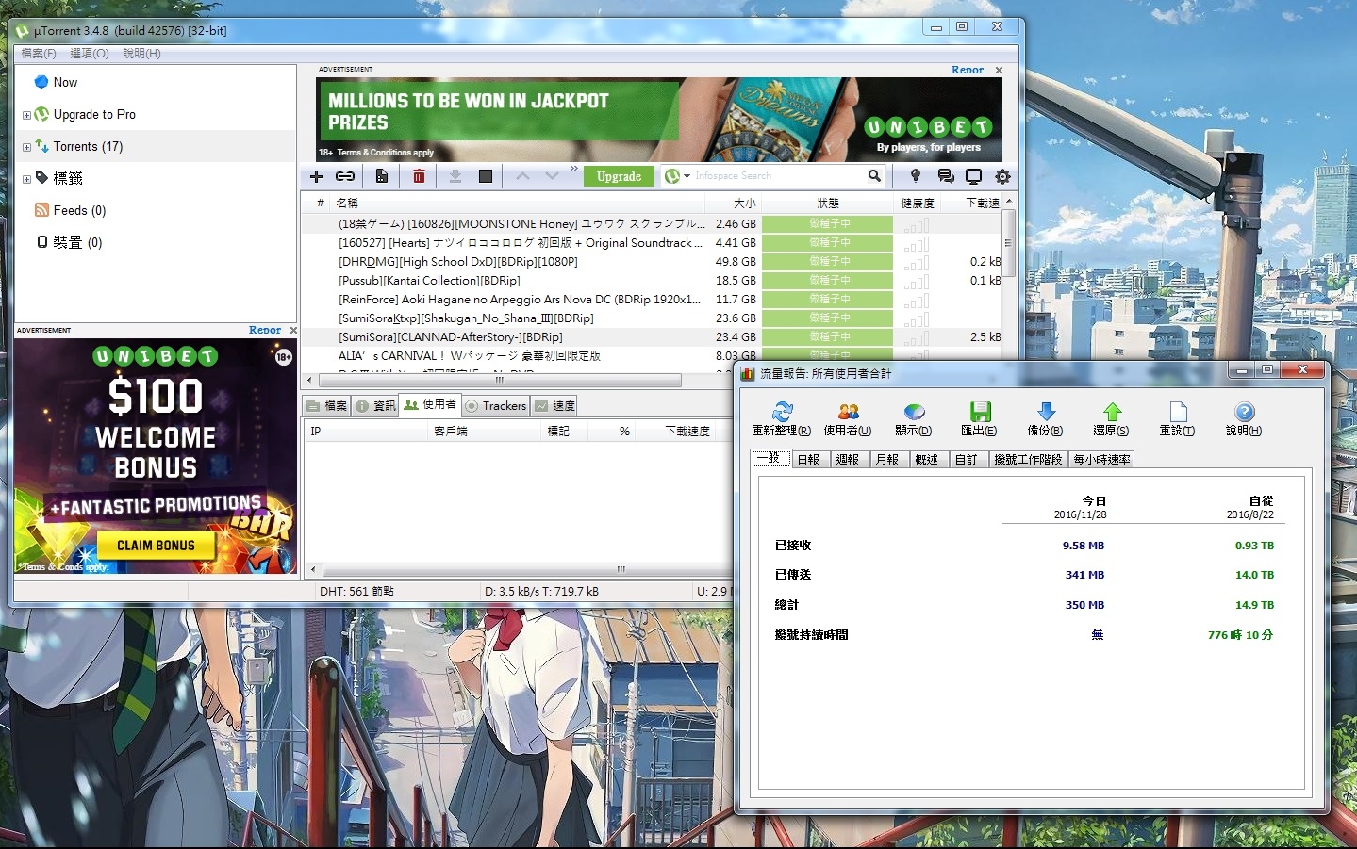Click CLAIM BONUS button in sidebar ad
This screenshot has width=1357, height=849.
point(156,546)
